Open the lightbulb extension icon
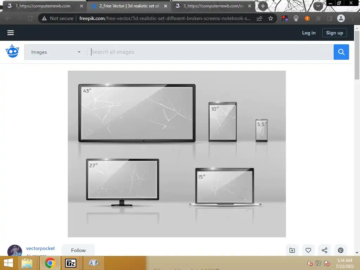360x270 pixels. [296, 19]
